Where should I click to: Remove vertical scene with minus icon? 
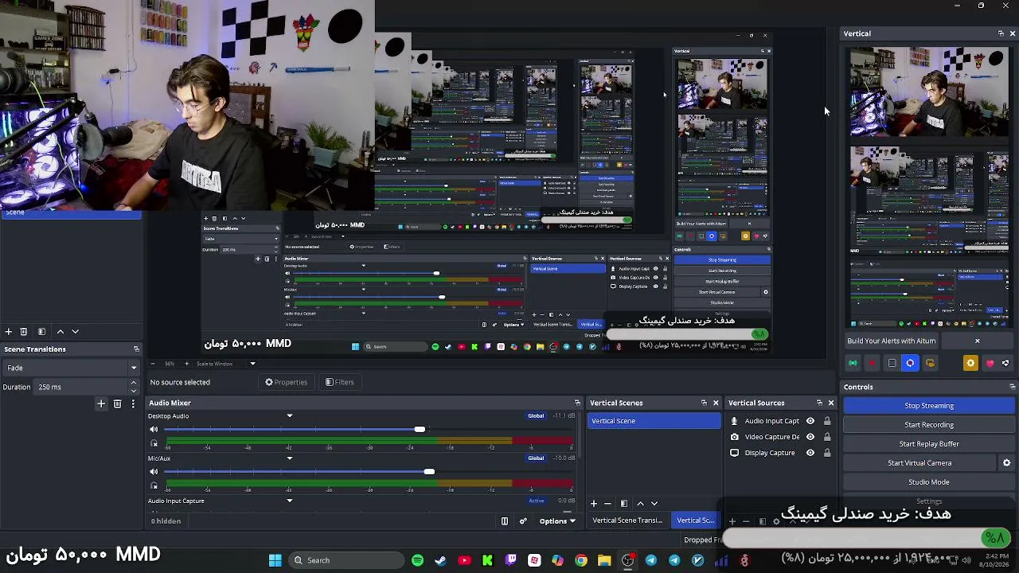(607, 503)
